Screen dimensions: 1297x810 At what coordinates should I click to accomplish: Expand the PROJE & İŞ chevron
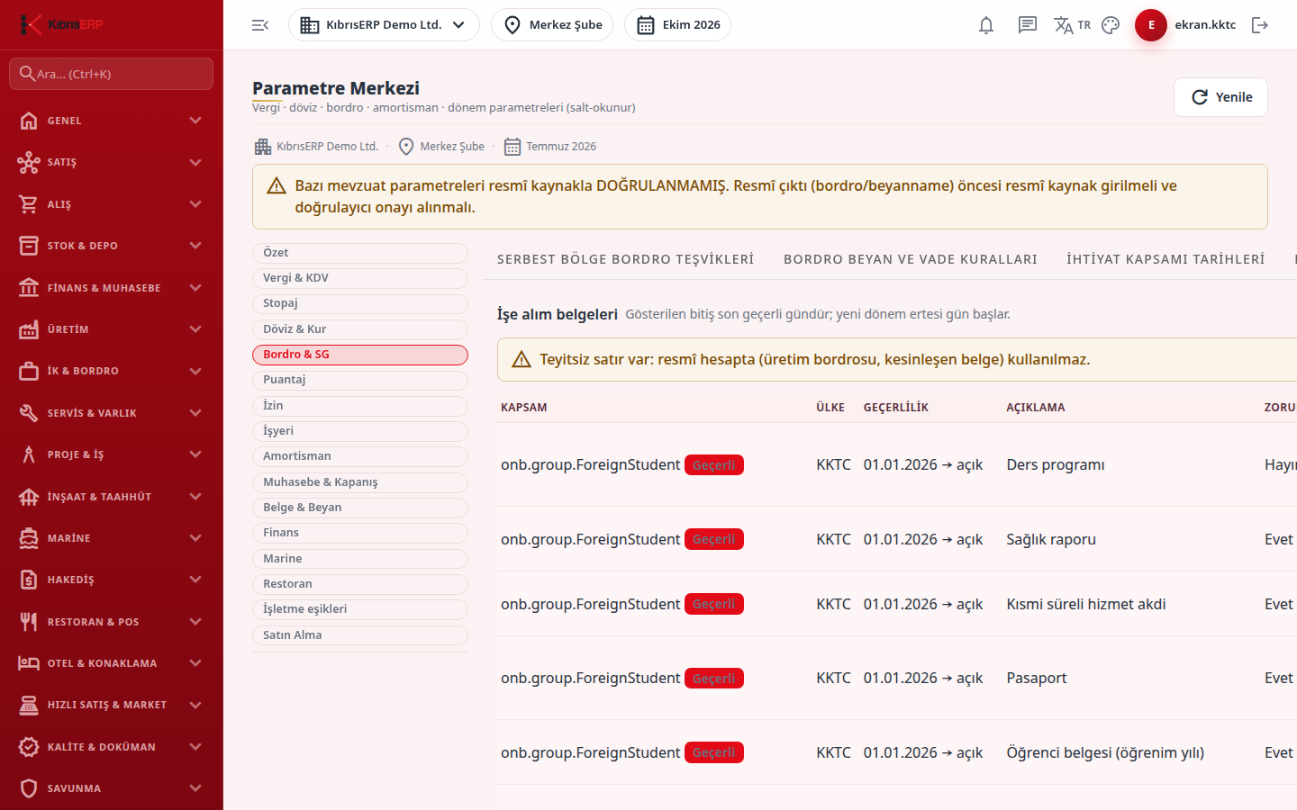[195, 454]
